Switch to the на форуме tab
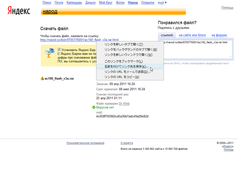Screen dimensions: 238x171 pos(219,35)
